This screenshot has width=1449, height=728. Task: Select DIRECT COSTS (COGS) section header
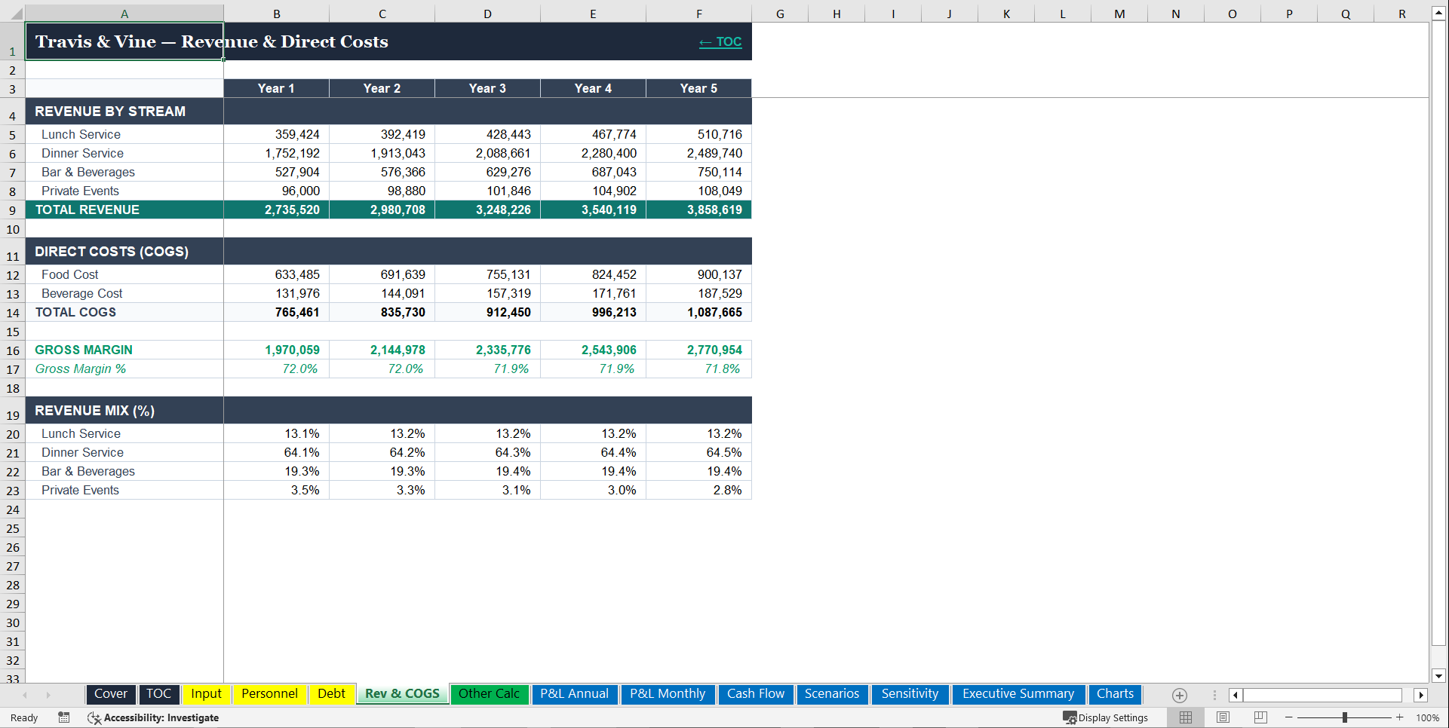[124, 251]
